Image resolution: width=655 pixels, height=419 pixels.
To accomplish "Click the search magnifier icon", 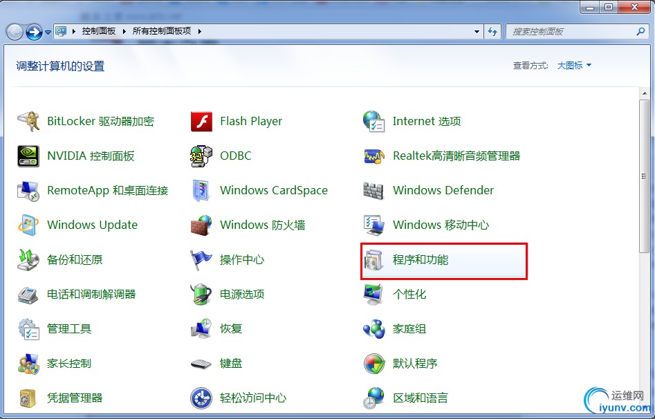I will pos(640,31).
